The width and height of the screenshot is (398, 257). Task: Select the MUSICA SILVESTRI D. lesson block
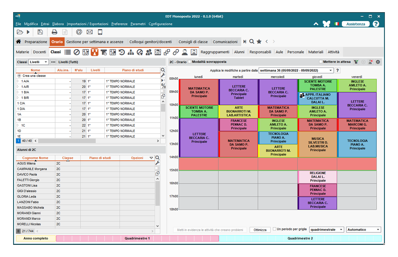click(318, 144)
